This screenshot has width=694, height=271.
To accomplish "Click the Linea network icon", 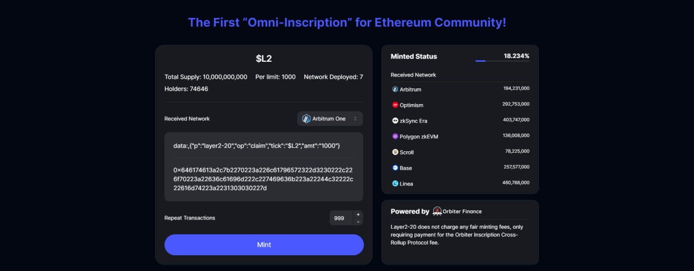I will pos(395,184).
